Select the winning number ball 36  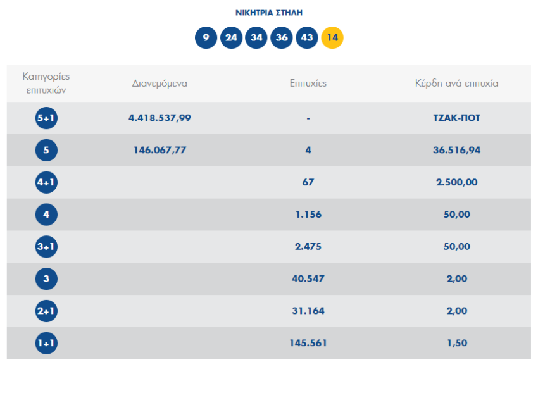[x=282, y=38]
